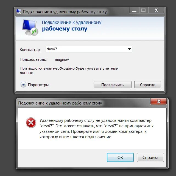Click the username muginov text
The height and width of the screenshot is (176, 176).
tap(62, 59)
